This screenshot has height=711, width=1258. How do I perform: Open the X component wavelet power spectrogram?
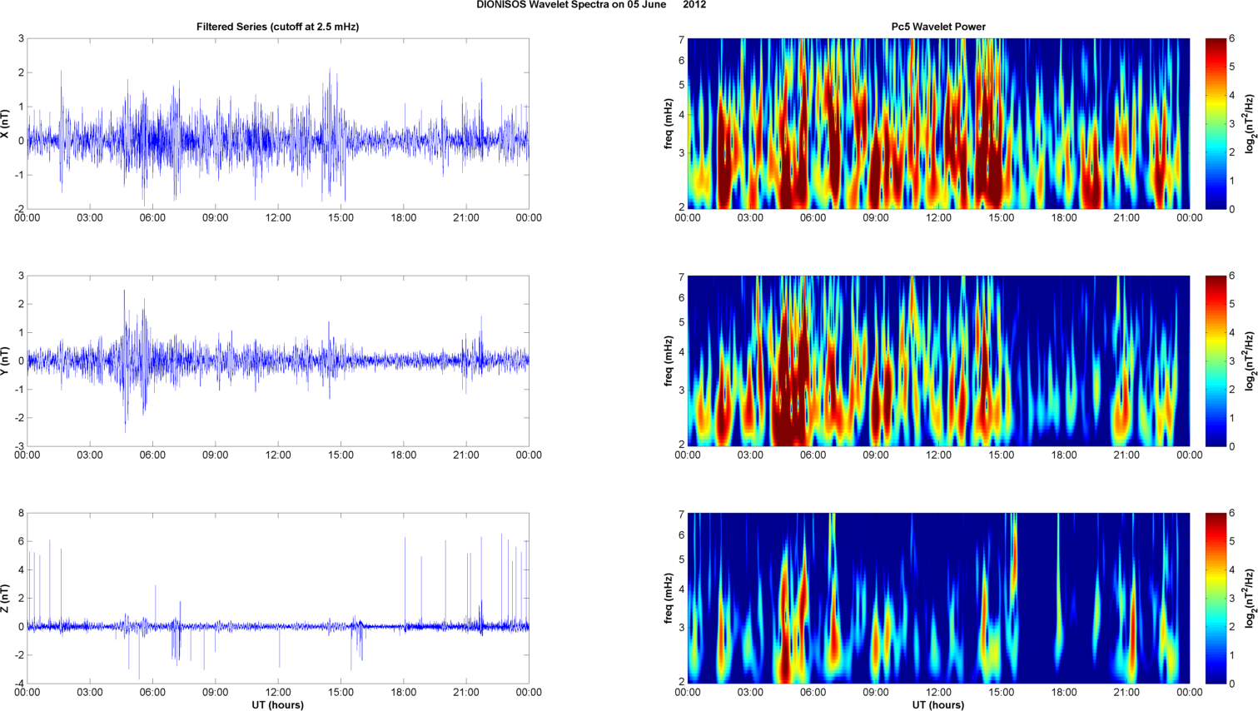(x=938, y=123)
